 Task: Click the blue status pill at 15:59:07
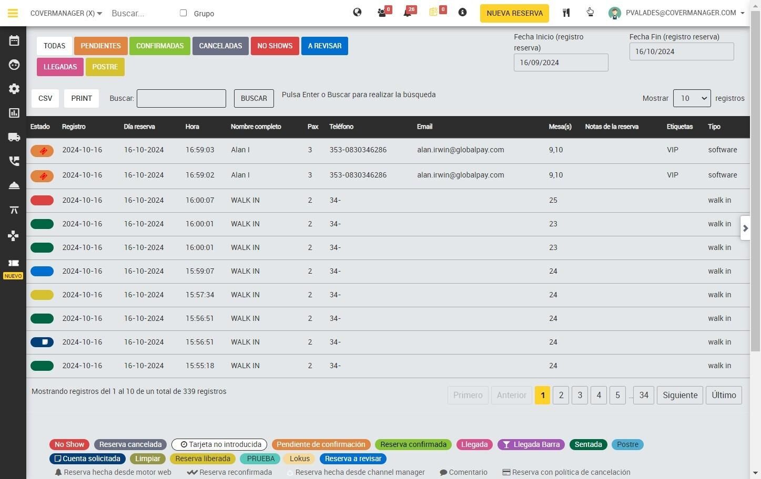(42, 271)
